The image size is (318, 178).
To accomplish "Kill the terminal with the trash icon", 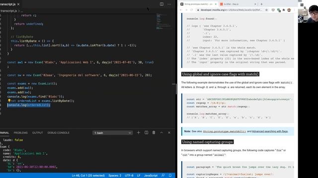I will click(x=154, y=133).
